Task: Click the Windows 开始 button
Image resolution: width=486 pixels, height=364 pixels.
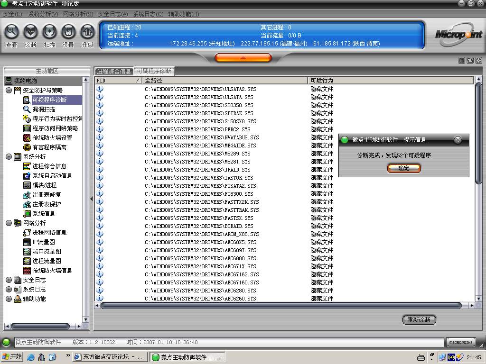Action: [x=12, y=357]
